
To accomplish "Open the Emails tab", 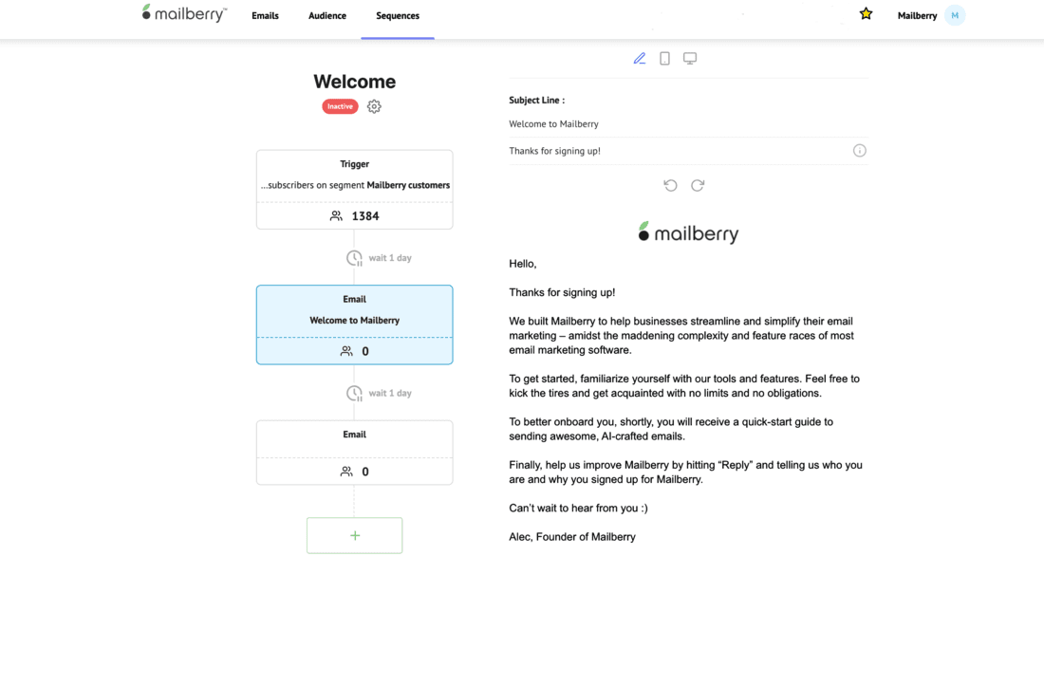I will click(x=265, y=16).
